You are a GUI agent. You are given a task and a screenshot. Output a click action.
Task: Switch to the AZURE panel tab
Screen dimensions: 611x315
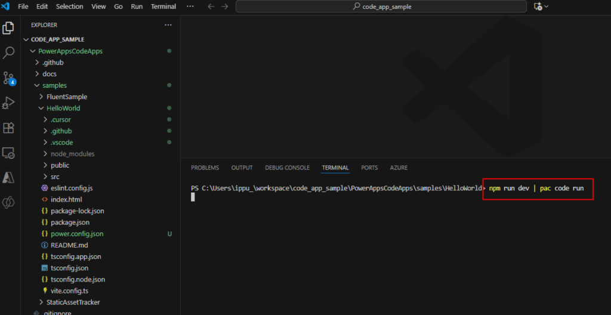point(399,168)
